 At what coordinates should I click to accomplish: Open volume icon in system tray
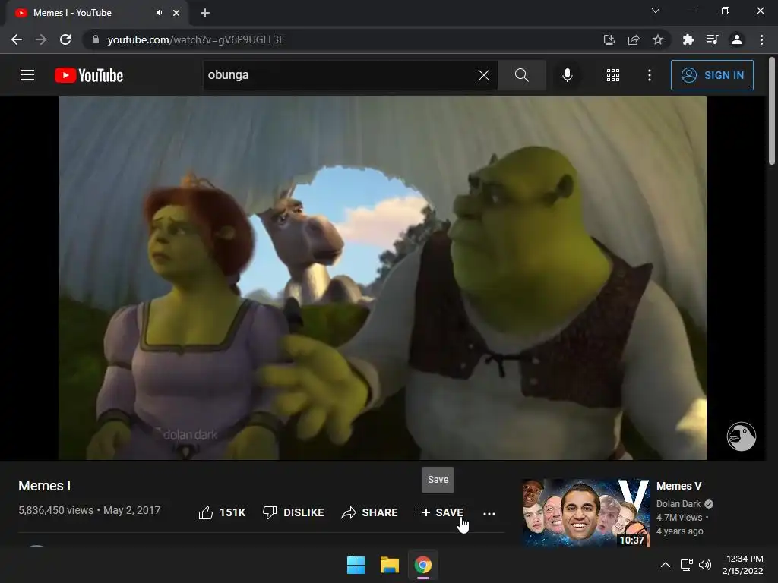(704, 565)
